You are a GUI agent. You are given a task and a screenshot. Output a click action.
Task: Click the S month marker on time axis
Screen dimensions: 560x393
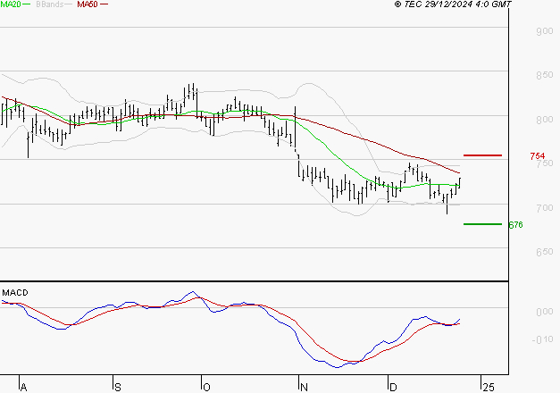[x=118, y=387]
